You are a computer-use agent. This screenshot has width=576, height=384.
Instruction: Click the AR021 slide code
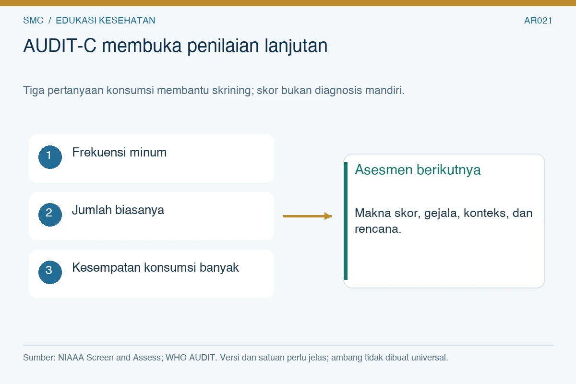point(538,21)
